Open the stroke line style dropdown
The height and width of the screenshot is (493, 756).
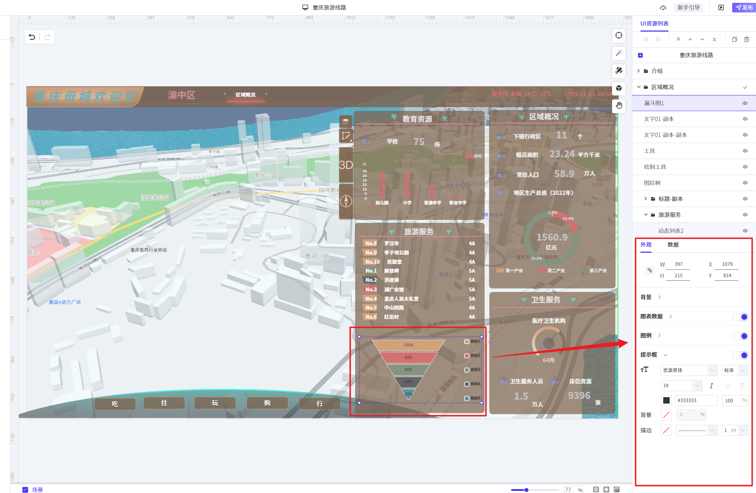coord(696,430)
